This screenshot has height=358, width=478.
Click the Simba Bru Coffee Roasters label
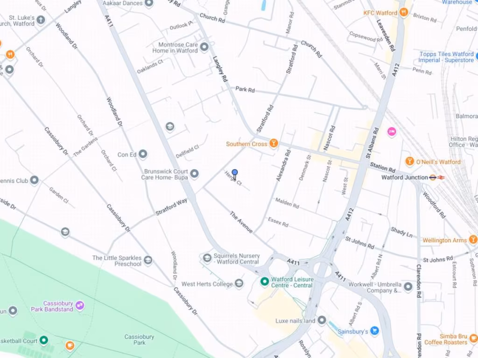click(446, 339)
